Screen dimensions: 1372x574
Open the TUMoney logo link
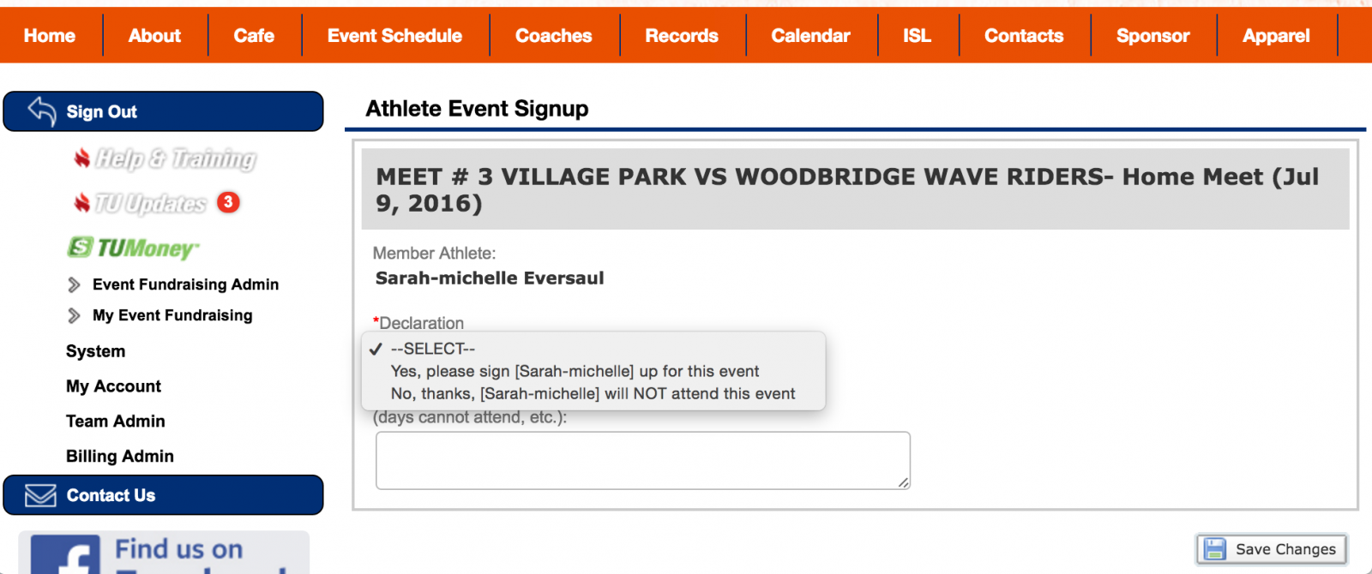click(x=133, y=248)
